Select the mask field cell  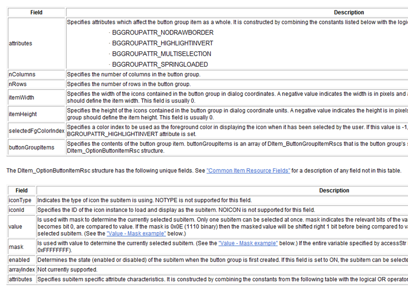[21, 247]
